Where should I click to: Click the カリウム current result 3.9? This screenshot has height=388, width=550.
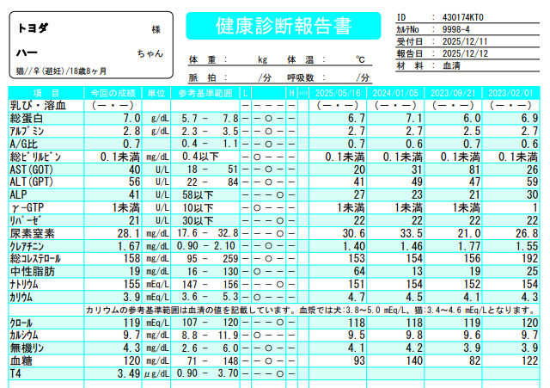click(131, 297)
